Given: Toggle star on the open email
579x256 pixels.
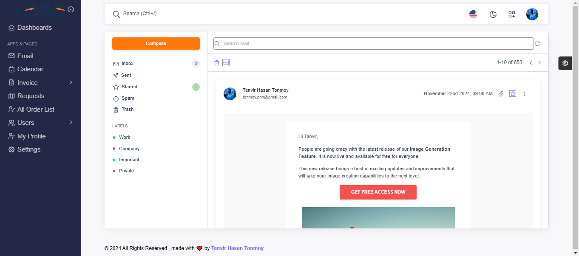Looking at the screenshot, I should (513, 94).
